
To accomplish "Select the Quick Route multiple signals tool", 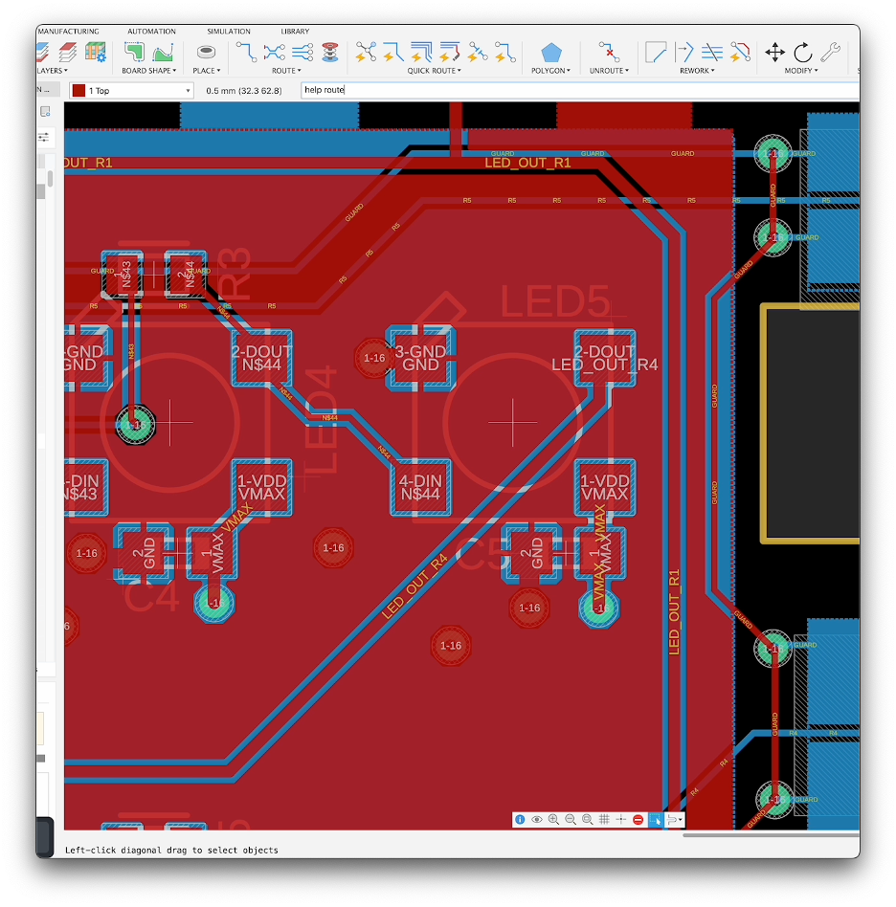I will click(x=421, y=52).
